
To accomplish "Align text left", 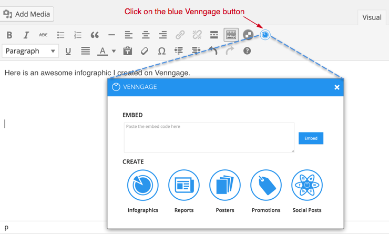I will pyautogui.click(x=128, y=35).
